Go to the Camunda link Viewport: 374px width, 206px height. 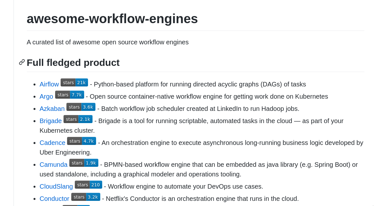[54, 165]
